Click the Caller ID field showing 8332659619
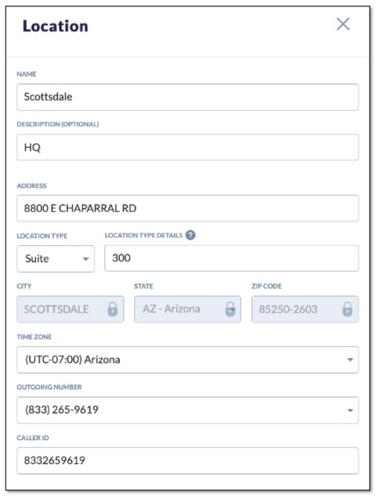Viewport: 380px width, 498px height. coord(188,460)
